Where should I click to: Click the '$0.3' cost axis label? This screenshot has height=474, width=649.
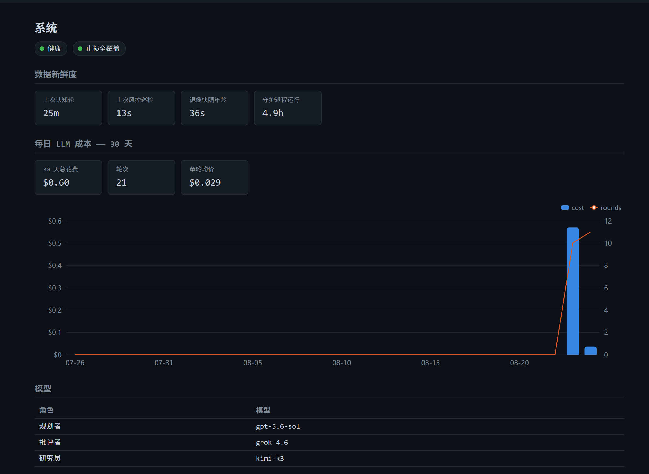click(x=55, y=288)
